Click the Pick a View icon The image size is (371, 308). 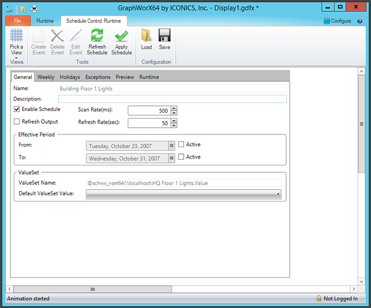17,35
